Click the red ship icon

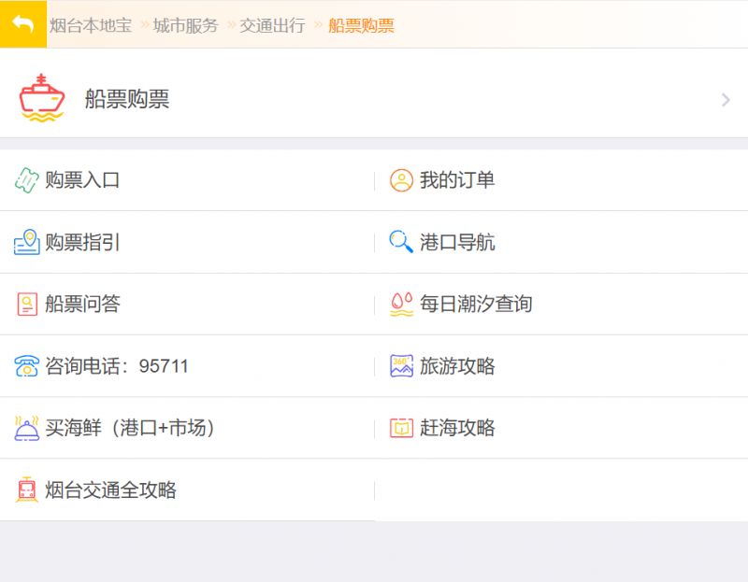41,98
